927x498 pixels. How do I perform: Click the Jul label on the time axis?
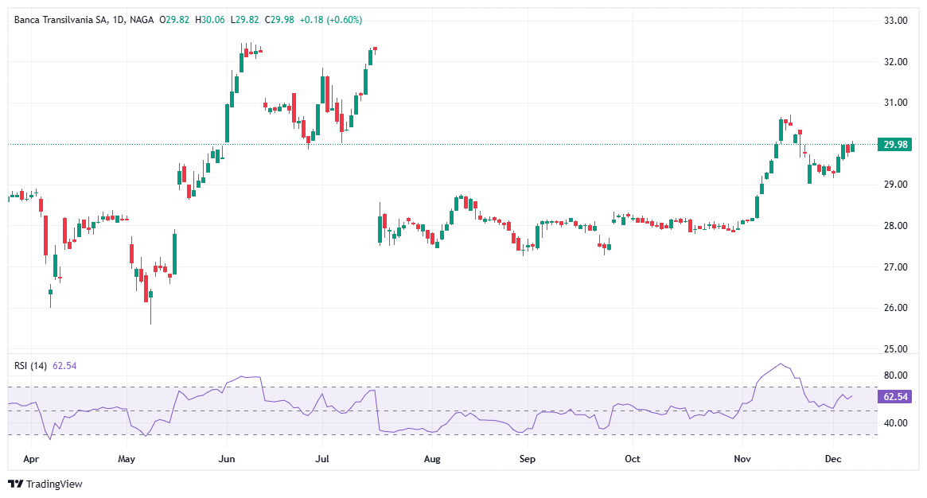(322, 459)
